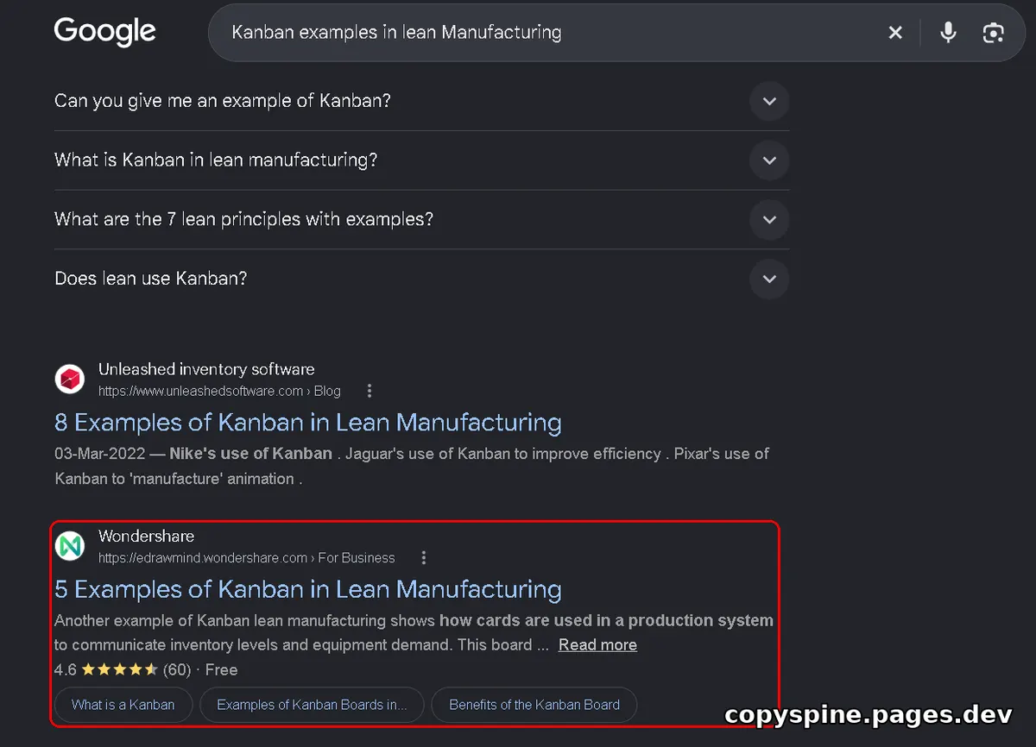Click the unleashedsoftware.com URL breadcrumb
Viewport: 1036px width, 747px height.
(219, 391)
